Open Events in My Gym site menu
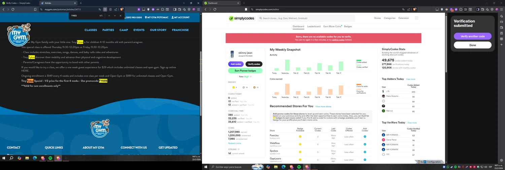The width and height of the screenshot is (505, 170). coord(139,30)
